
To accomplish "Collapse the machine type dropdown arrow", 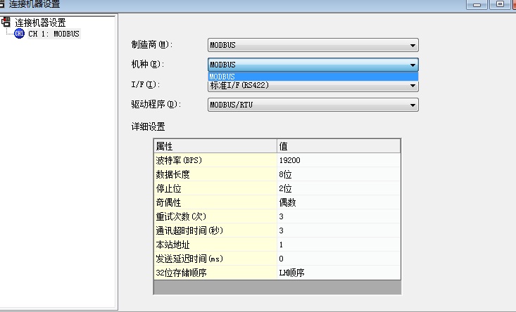I will (413, 65).
